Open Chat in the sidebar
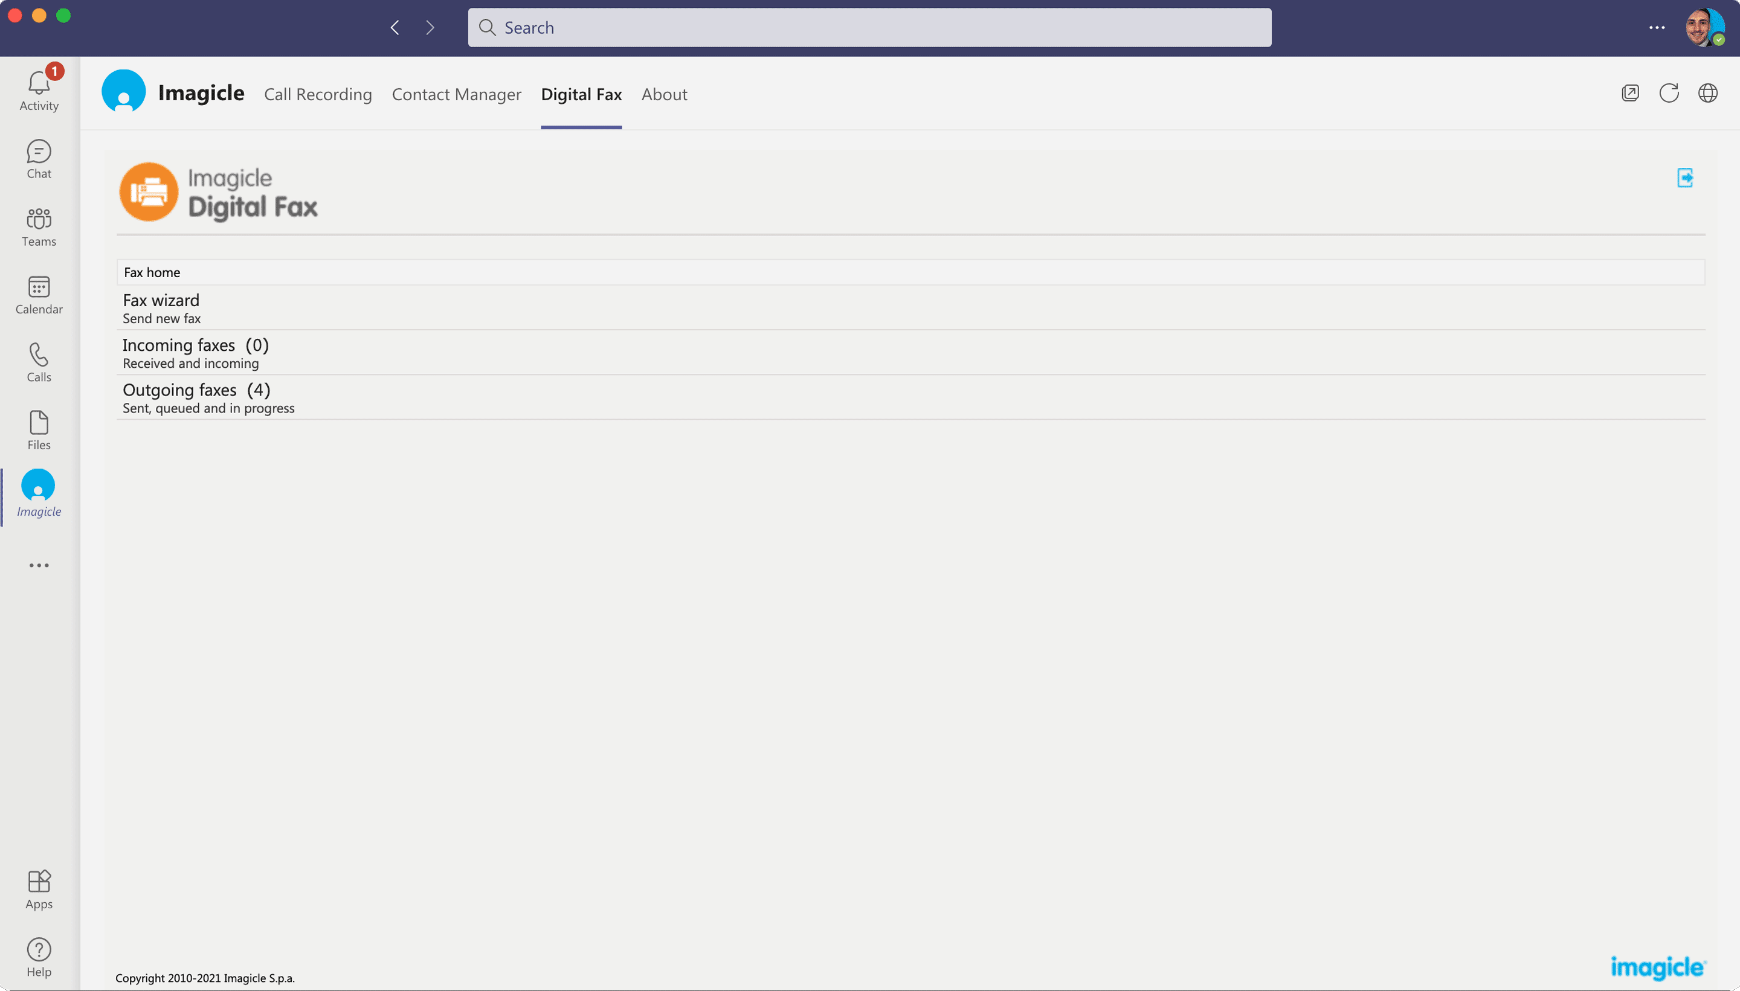Image resolution: width=1740 pixels, height=991 pixels. click(x=39, y=159)
